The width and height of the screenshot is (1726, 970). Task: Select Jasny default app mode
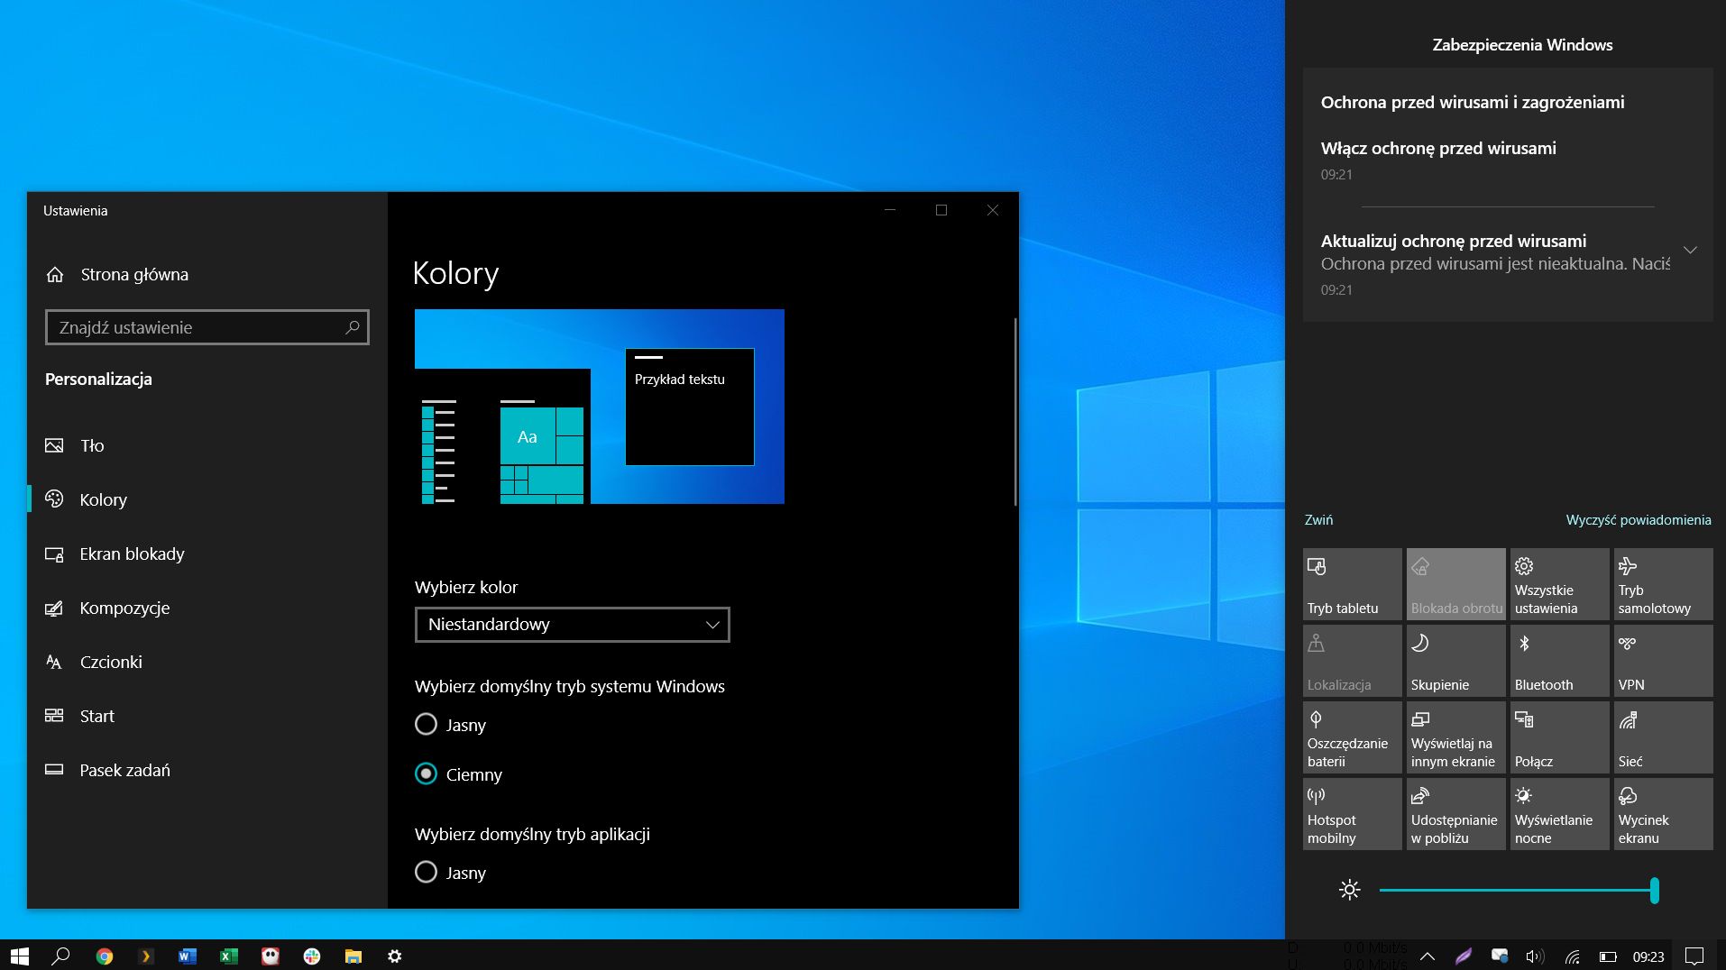pos(426,872)
